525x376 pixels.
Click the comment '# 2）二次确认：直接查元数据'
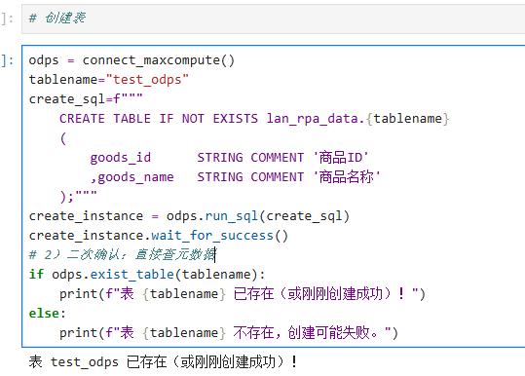(122, 255)
